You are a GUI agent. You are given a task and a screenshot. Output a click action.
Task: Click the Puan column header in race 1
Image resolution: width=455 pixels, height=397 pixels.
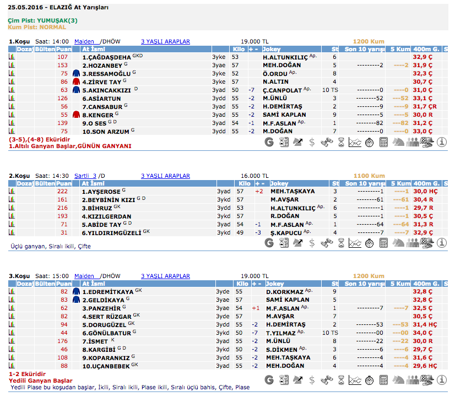click(x=64, y=49)
